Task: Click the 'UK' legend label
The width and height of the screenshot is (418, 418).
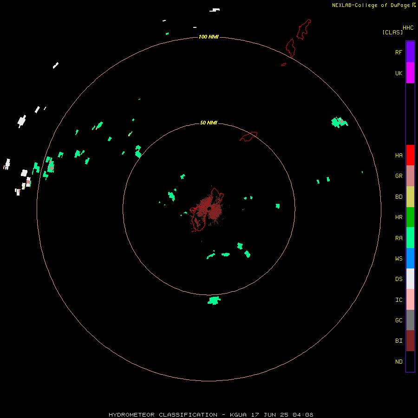Action: 398,73
